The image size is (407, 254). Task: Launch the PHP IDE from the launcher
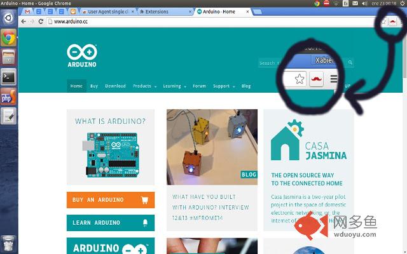point(8,97)
